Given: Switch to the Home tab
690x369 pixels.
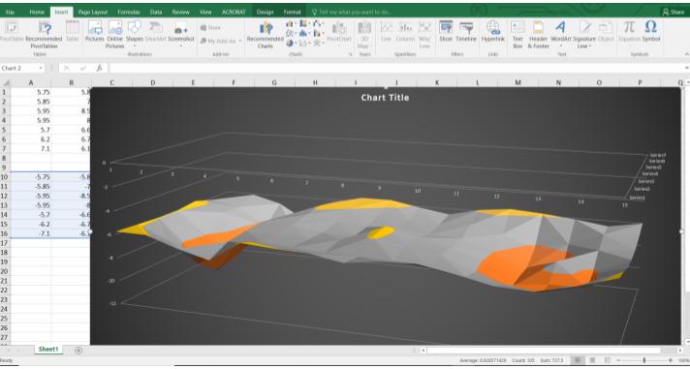Looking at the screenshot, I should tap(37, 13).
